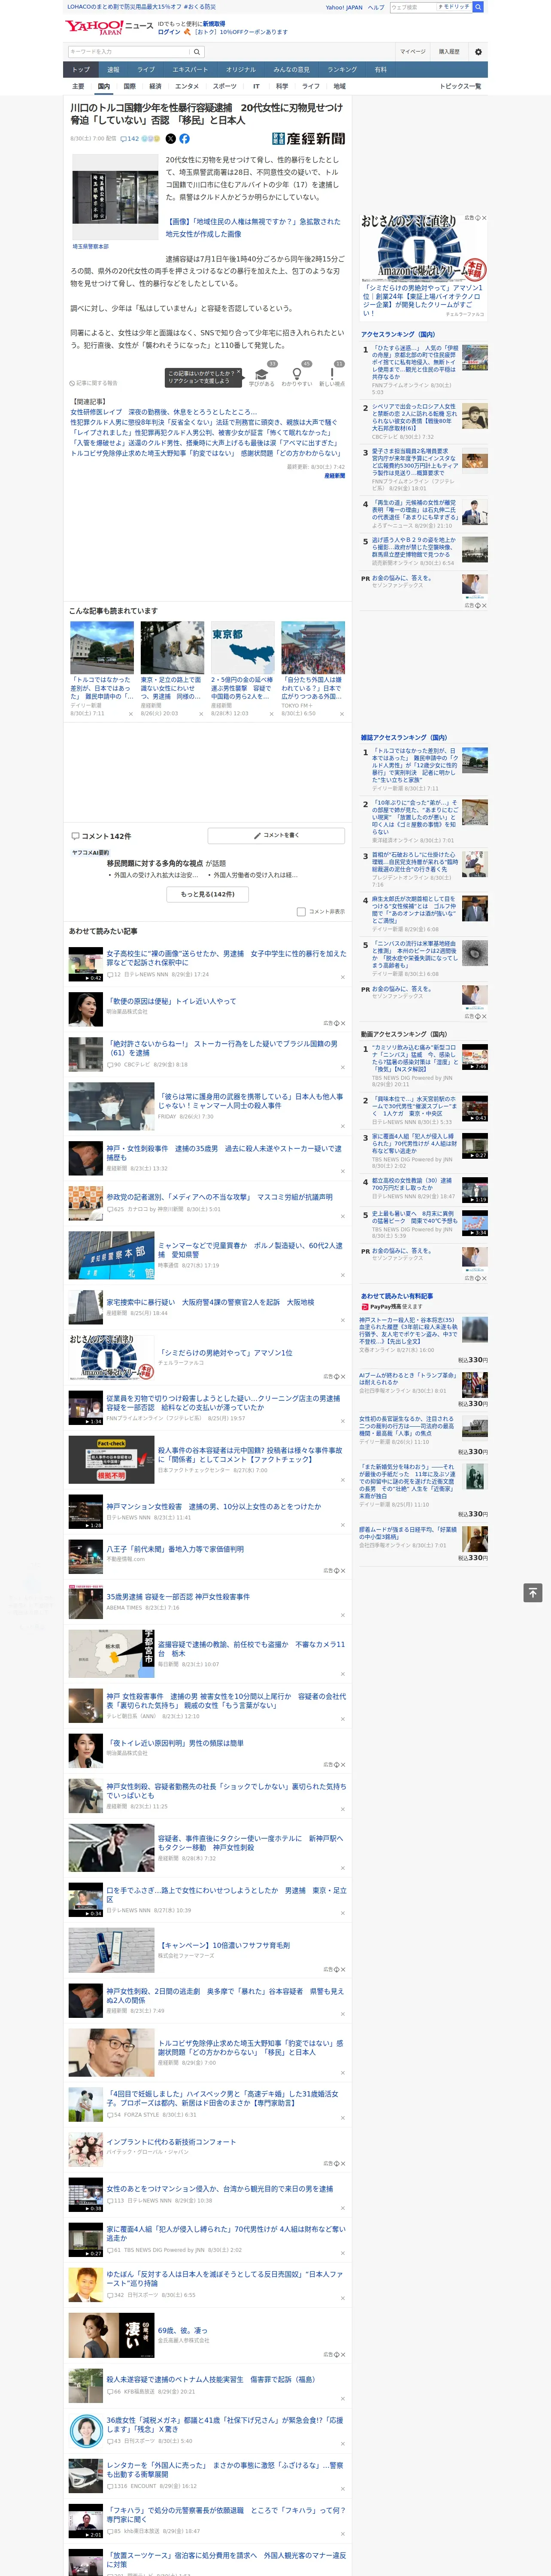
Task: Open 科学 category in sub navigation
Action: 282,86
